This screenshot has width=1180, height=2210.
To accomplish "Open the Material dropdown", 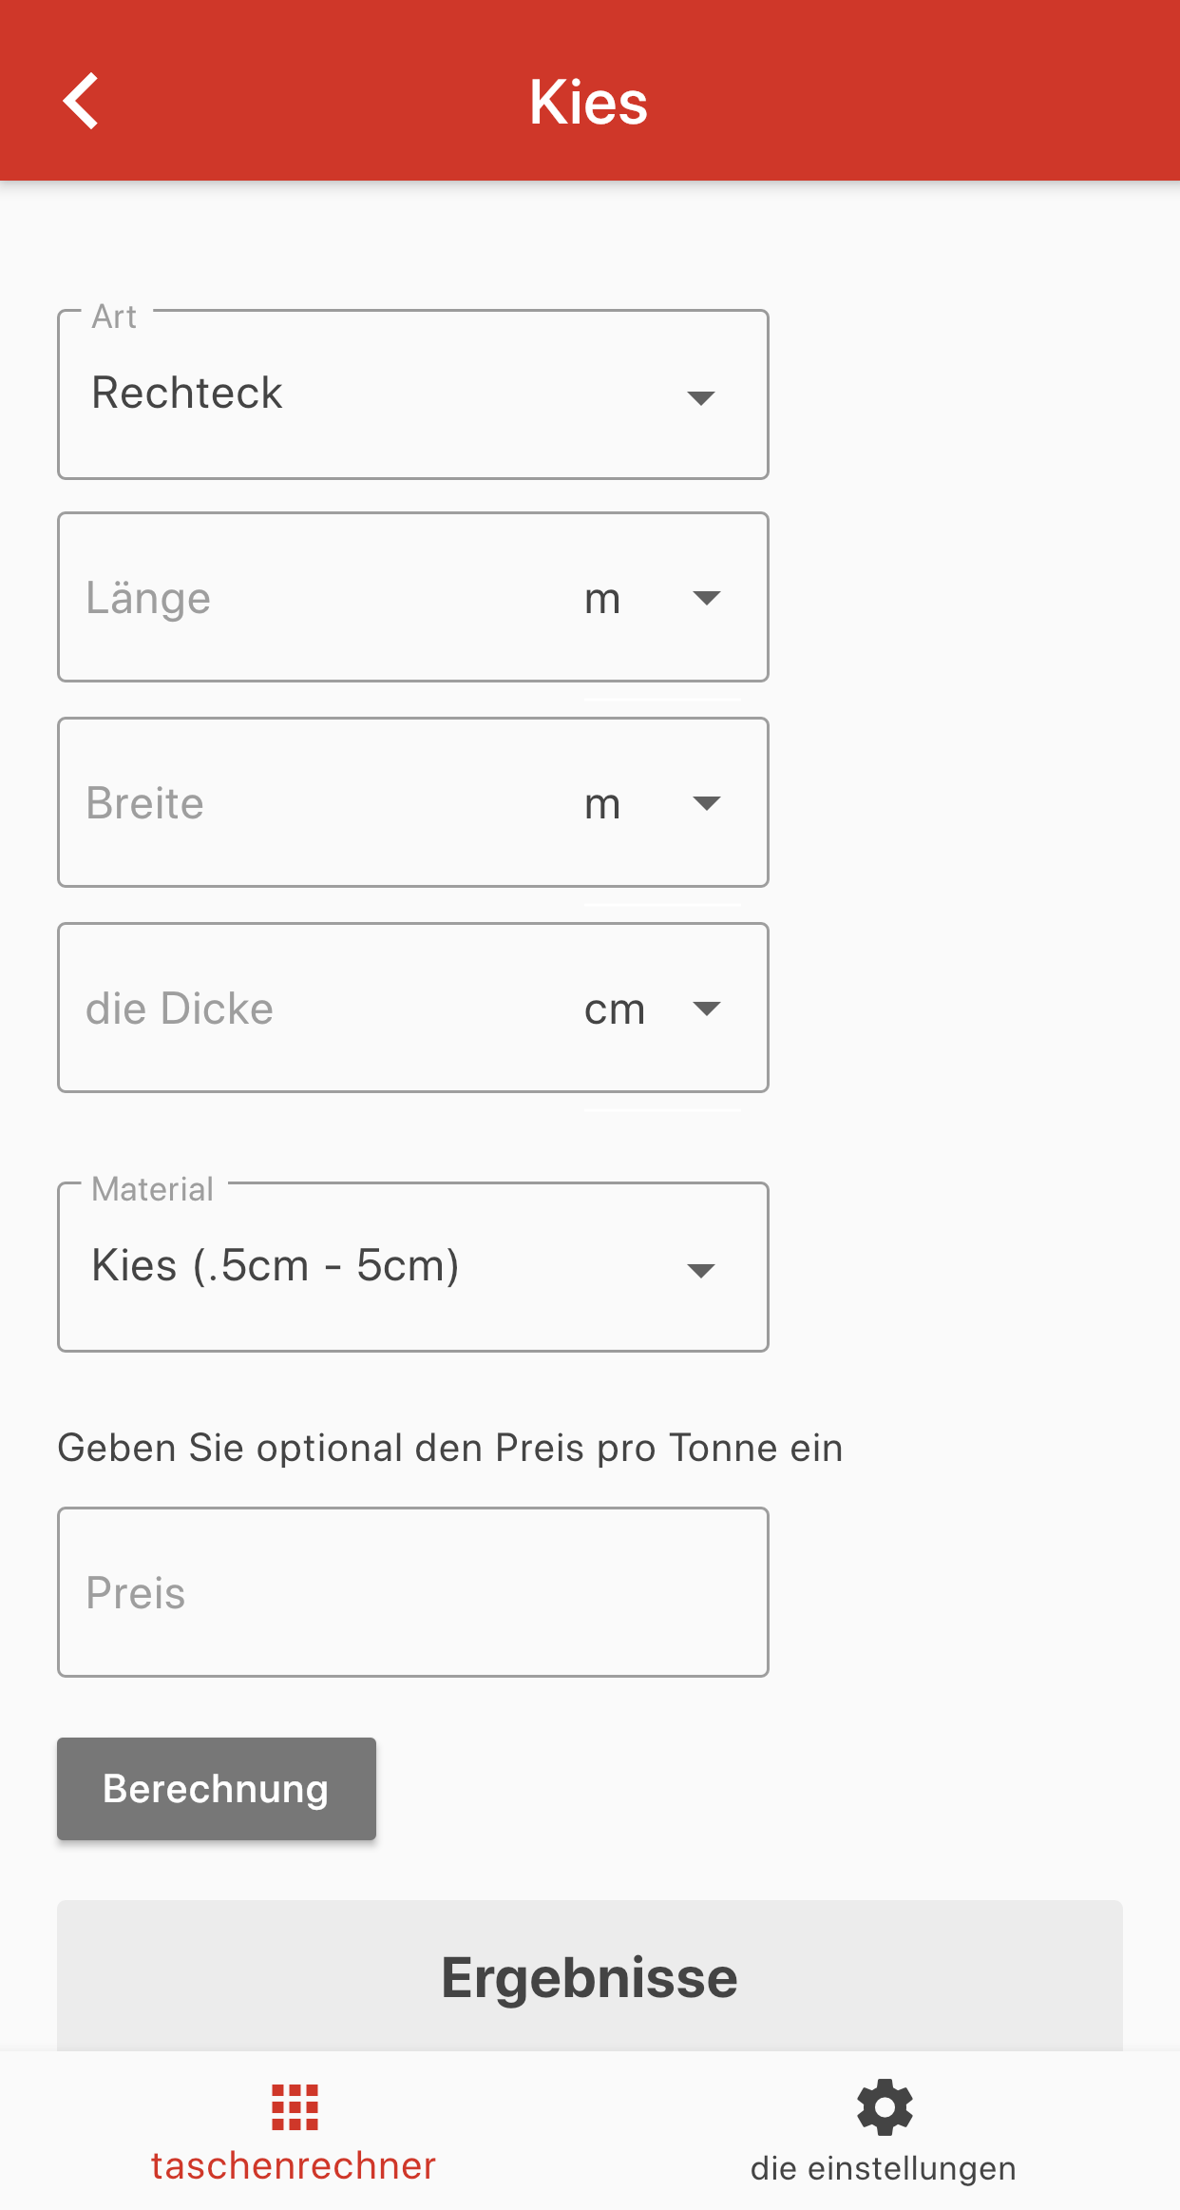I will (413, 1267).
